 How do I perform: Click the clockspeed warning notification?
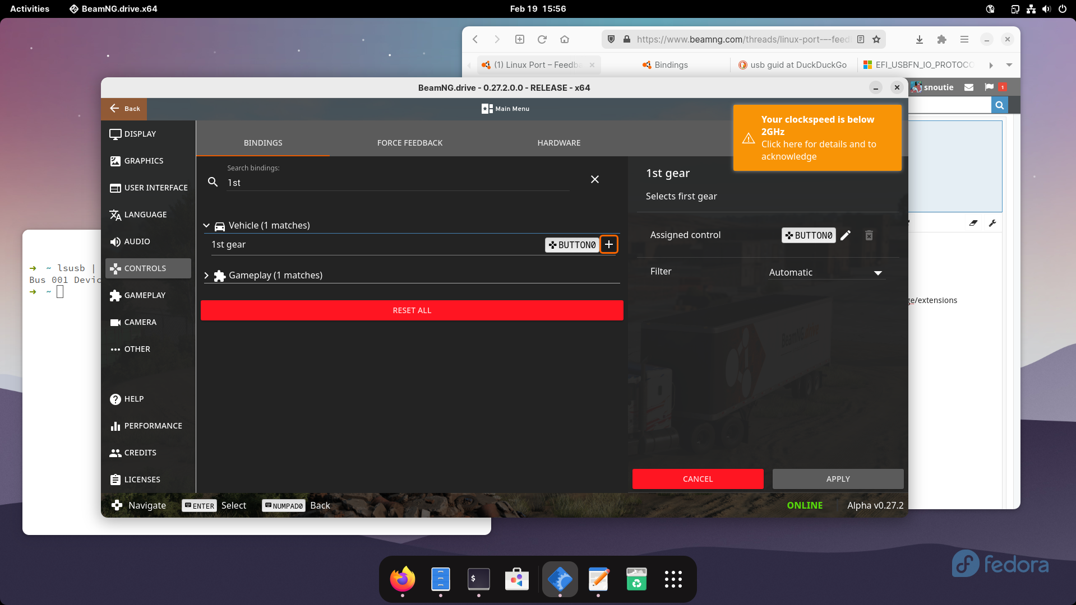(x=818, y=138)
